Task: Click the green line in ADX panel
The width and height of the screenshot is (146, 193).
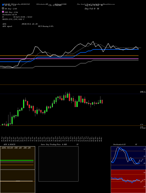Action: click(x=17, y=160)
